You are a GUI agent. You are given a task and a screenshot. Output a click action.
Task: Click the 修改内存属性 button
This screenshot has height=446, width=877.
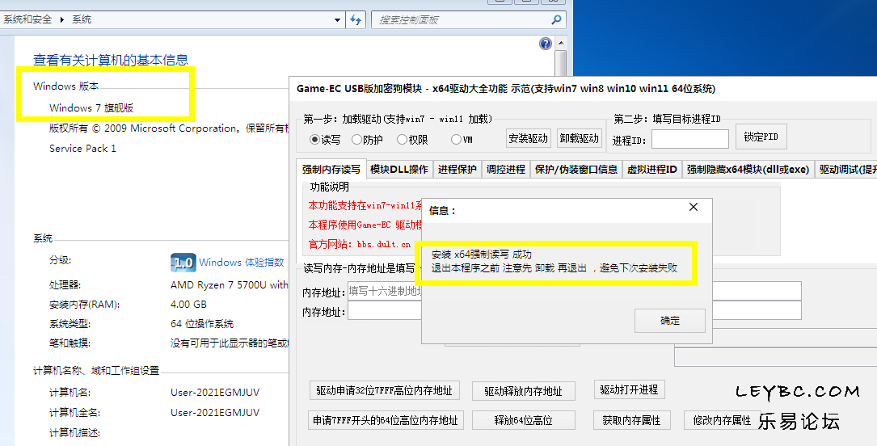[x=722, y=420]
